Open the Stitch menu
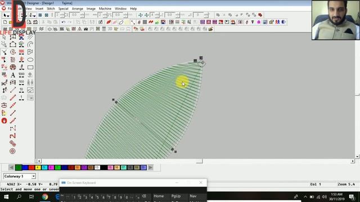The height and width of the screenshot is (202, 360). tap(51, 9)
